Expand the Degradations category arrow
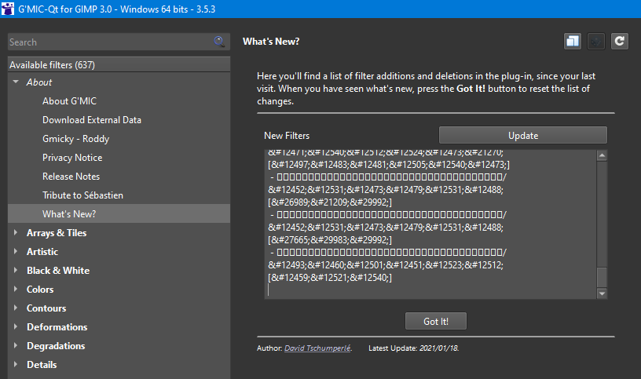 pyautogui.click(x=16, y=345)
